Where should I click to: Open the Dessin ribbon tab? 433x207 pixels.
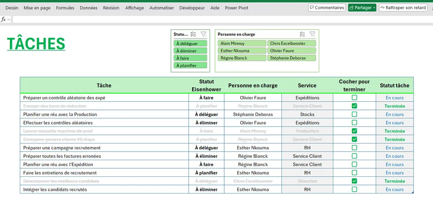tap(12, 8)
